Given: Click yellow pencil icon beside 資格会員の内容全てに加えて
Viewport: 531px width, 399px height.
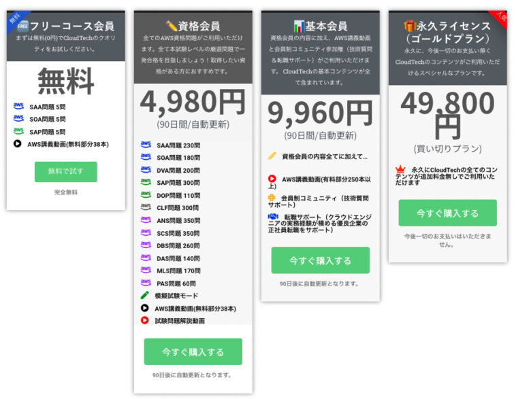Looking at the screenshot, I should tap(272, 156).
